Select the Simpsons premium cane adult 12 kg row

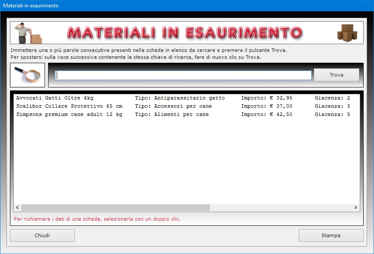tap(187, 115)
